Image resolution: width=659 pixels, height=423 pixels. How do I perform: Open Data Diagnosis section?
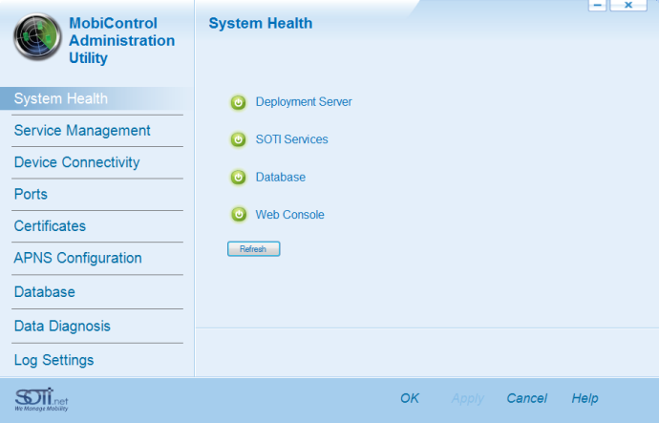[x=62, y=327]
